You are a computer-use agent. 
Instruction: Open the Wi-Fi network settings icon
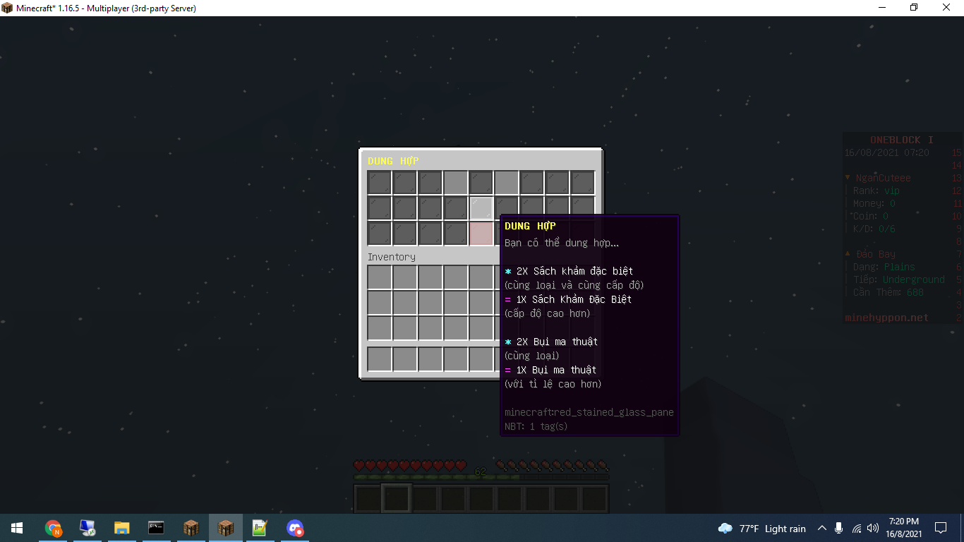point(856,529)
